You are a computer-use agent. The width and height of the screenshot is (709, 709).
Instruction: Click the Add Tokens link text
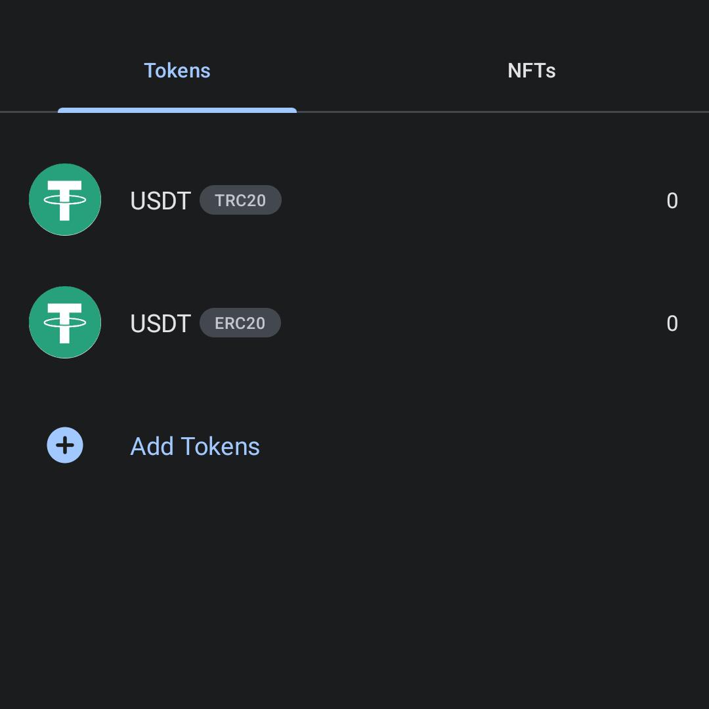point(195,446)
